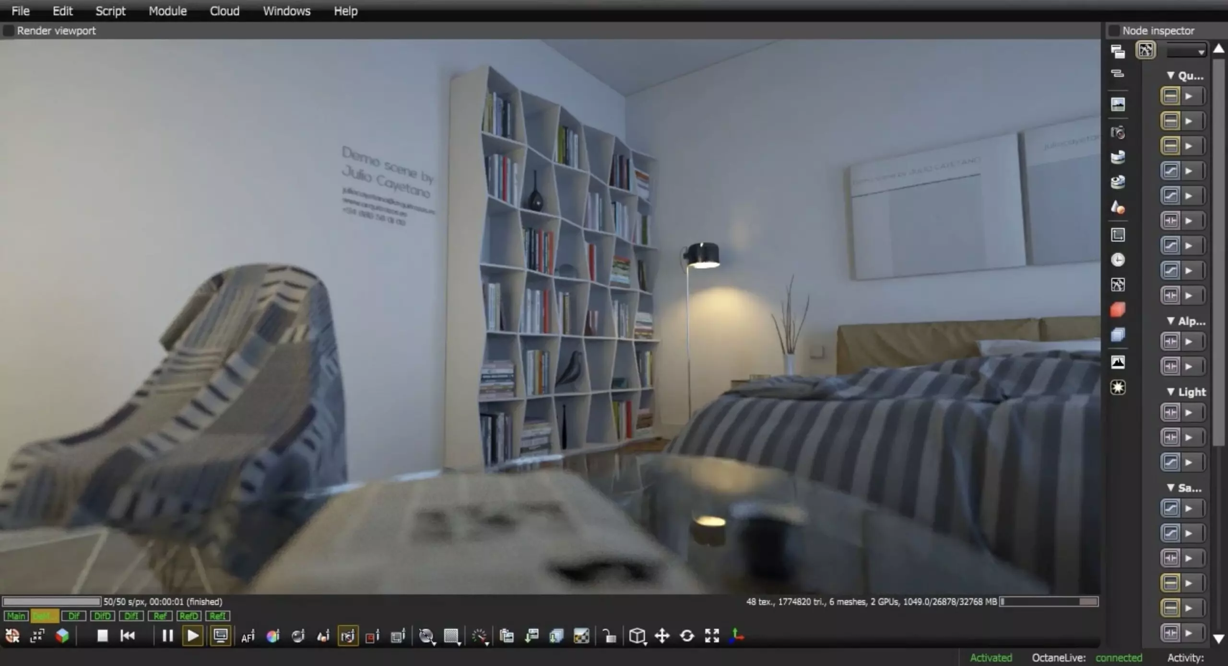Open the Script menu
Viewport: 1228px width, 666px height.
point(110,11)
